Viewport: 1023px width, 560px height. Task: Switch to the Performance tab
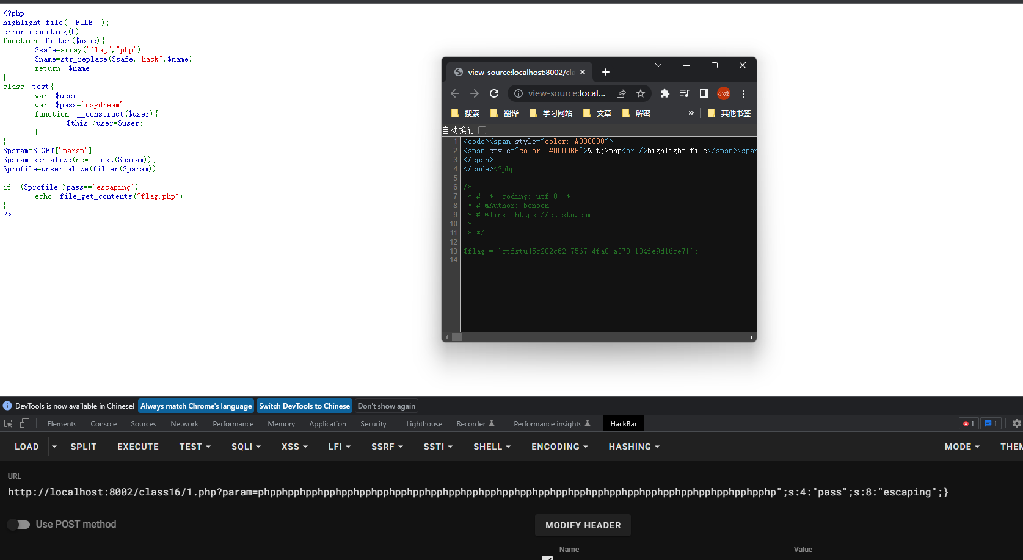pos(233,424)
